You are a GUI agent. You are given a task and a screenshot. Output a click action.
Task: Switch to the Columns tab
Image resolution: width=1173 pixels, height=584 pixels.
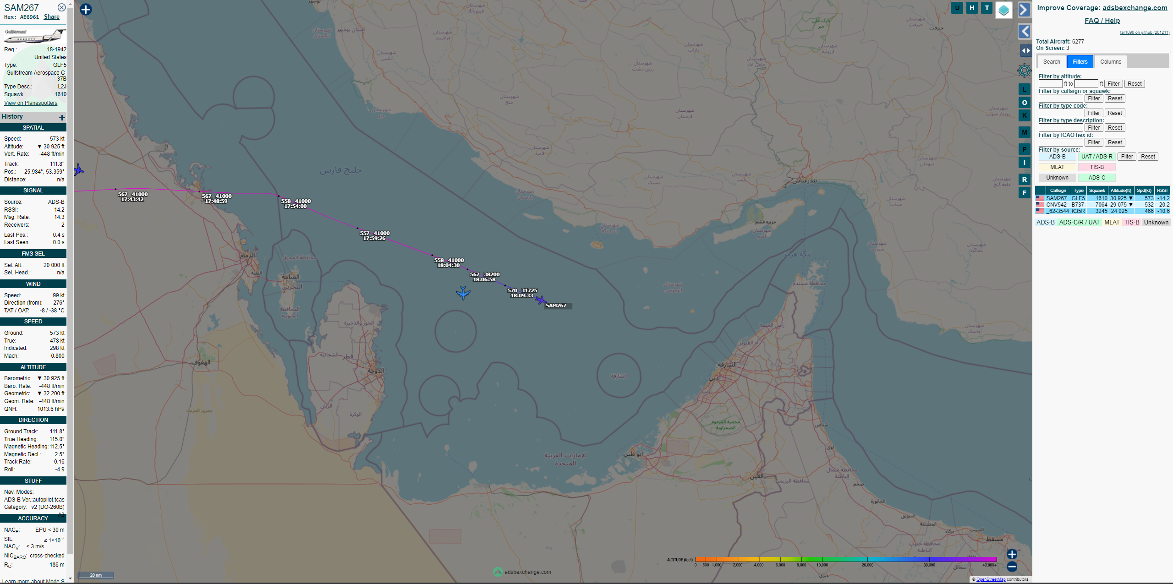[x=1111, y=62]
